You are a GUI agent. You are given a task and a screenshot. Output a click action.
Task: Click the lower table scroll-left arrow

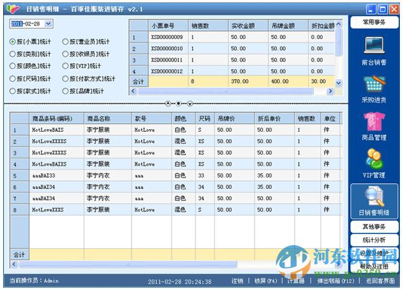14,264
